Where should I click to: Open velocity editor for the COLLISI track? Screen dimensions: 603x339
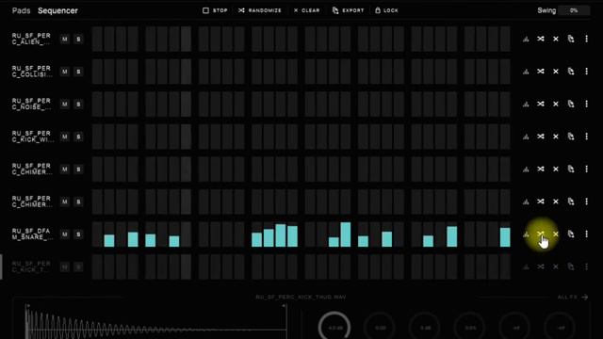(526, 72)
